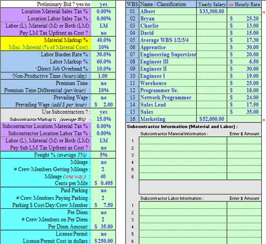Select the Location Material Sales Tax value cell
Image resolution: width=266 pixels, height=244 pixels.
(104, 11)
